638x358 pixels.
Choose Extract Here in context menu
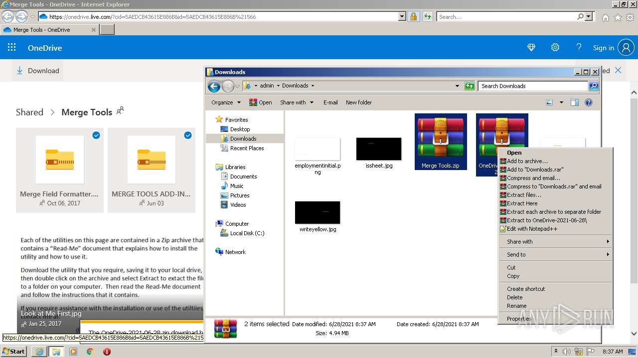pos(555,203)
